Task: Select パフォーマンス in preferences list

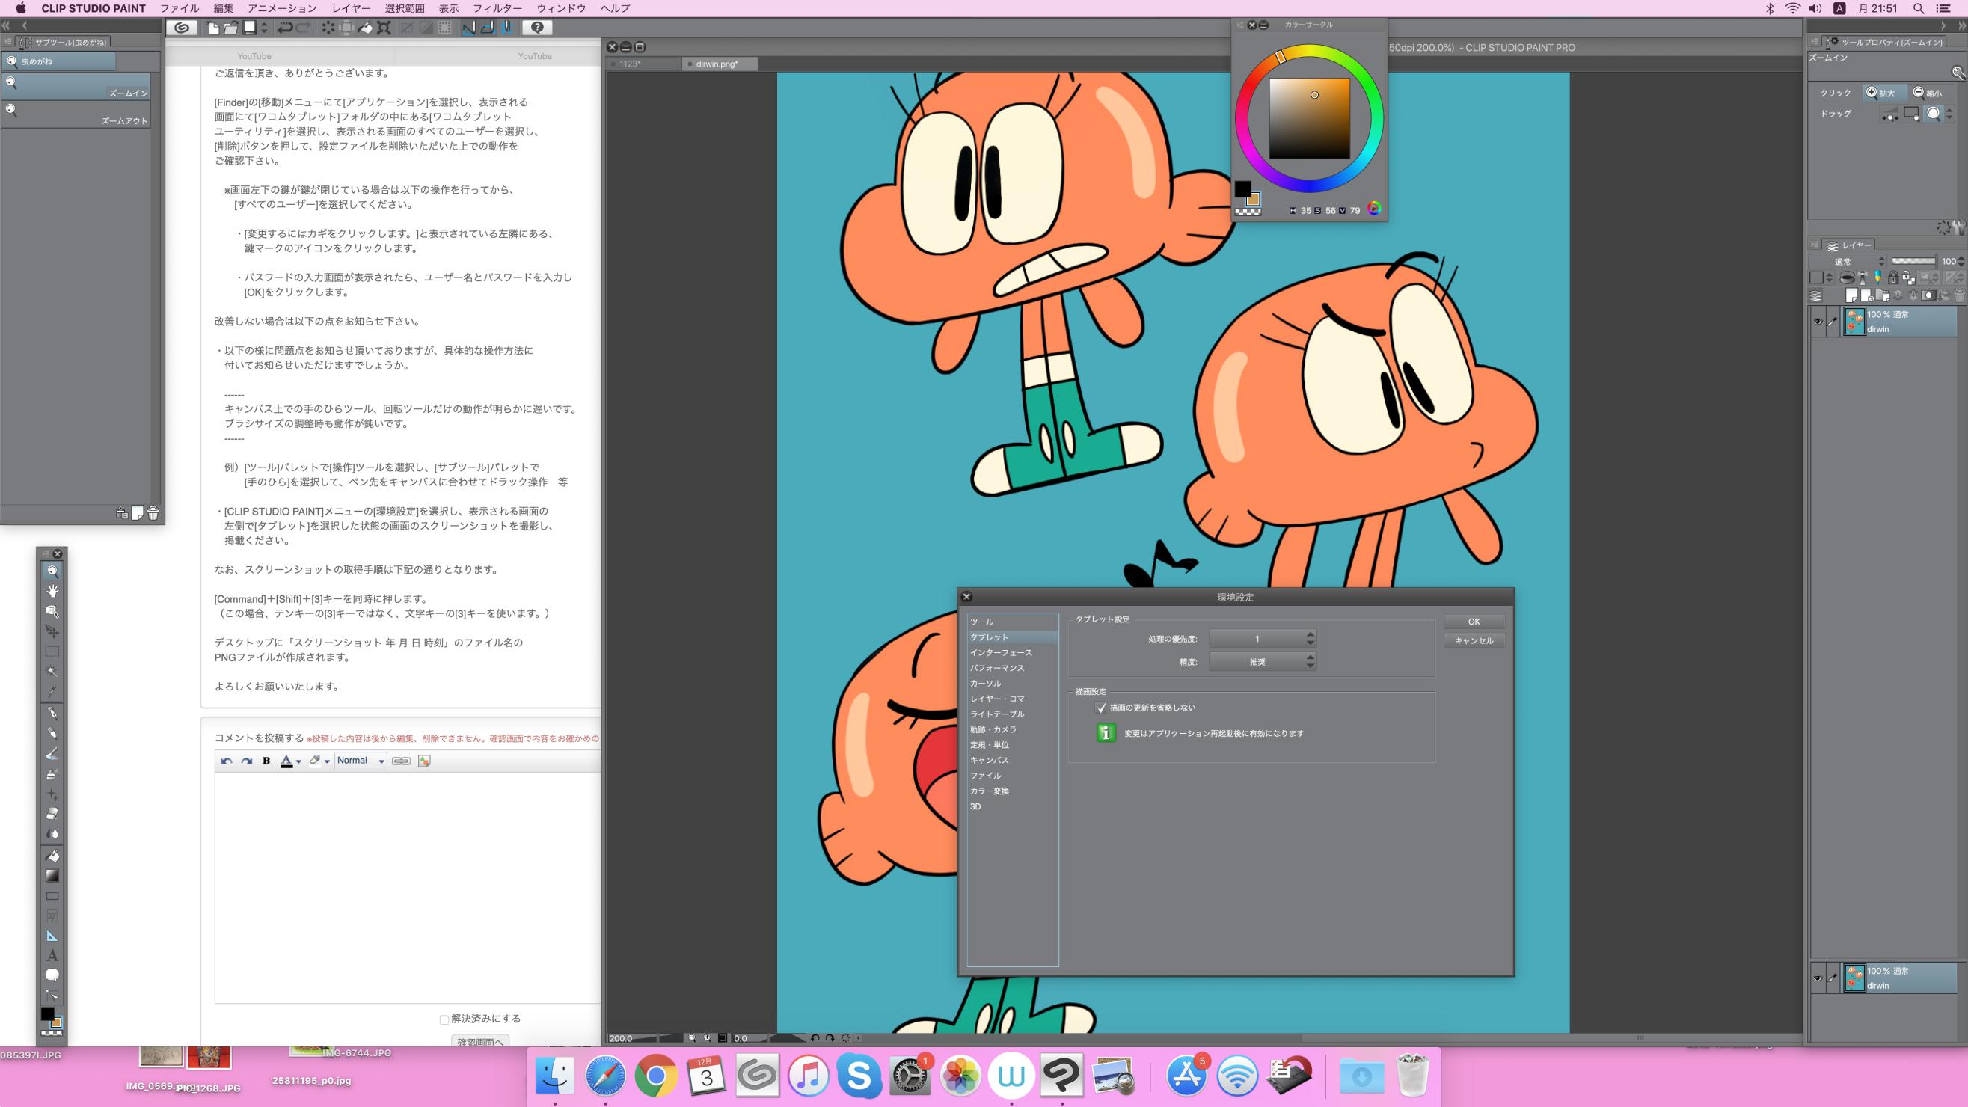Action: point(997,668)
